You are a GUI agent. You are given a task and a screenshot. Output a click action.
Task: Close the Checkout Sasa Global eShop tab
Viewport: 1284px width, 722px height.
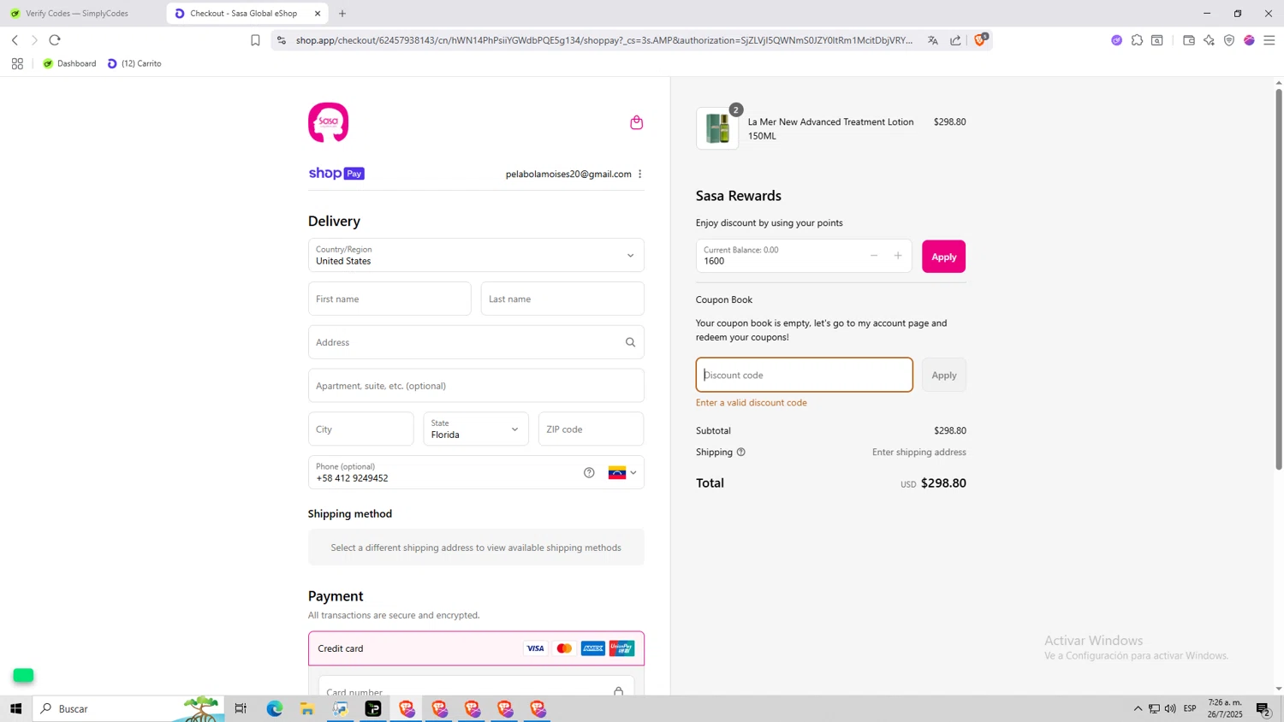(318, 14)
